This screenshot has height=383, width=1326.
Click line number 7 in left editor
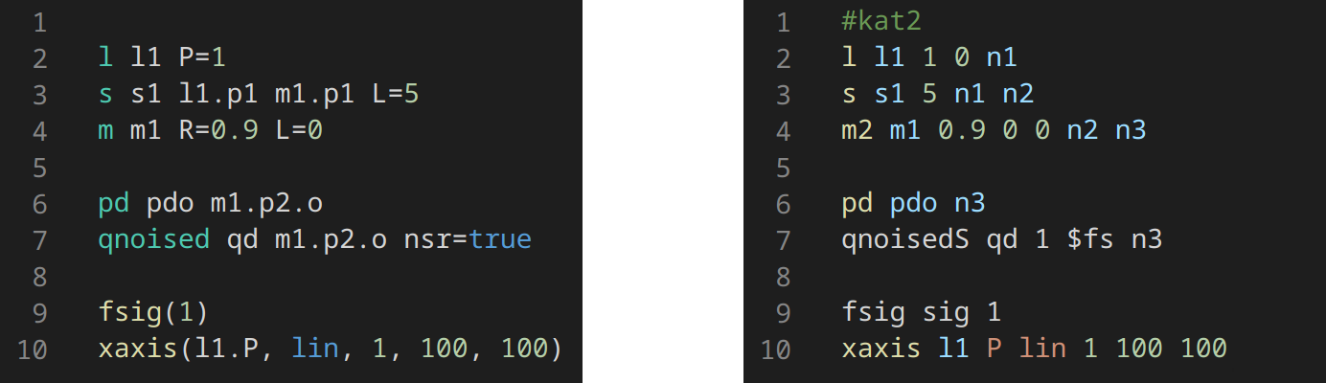[x=39, y=239]
